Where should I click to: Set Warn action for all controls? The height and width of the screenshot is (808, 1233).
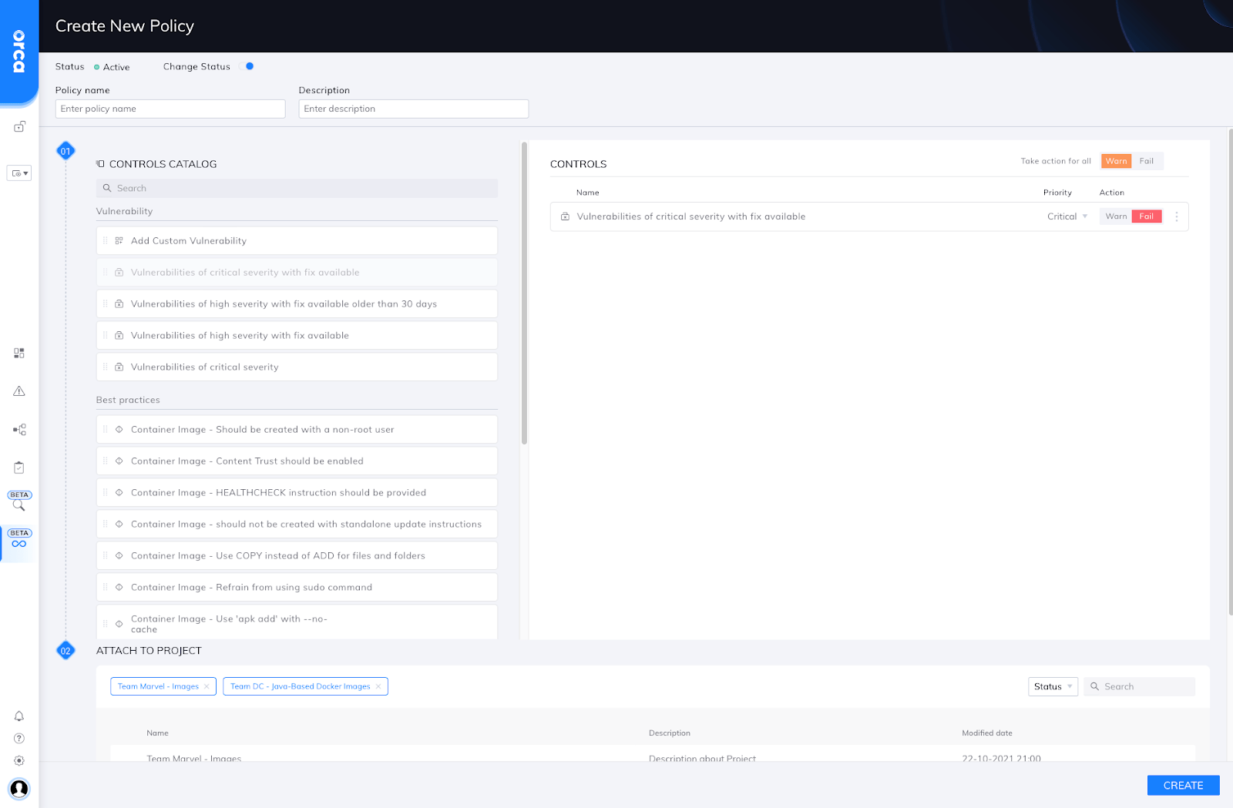[1116, 160]
